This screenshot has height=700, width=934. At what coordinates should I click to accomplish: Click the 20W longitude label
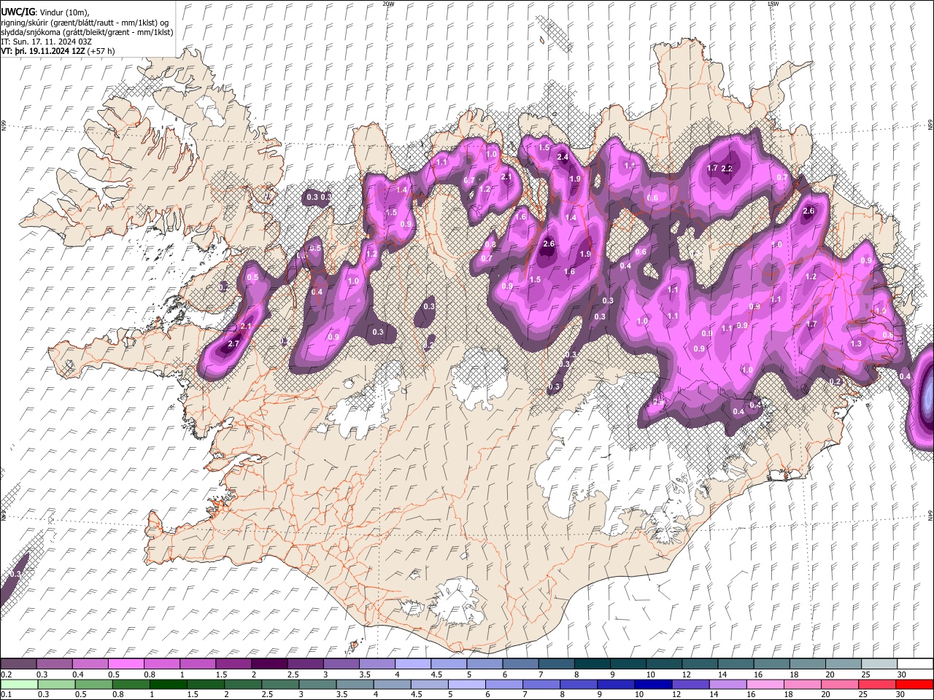[x=388, y=4]
